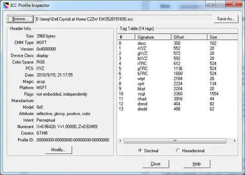245x175 pixels.
Task: Click the Flags value not embedded, independently
Action: [62, 94]
